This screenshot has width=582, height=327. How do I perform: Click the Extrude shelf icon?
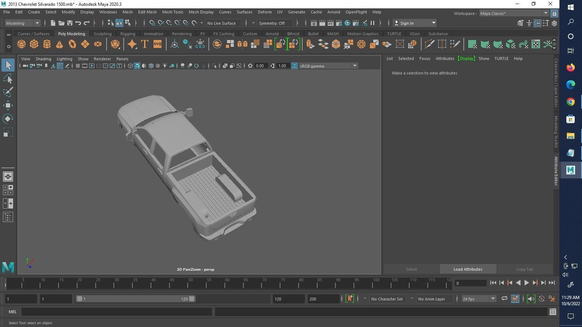310,44
